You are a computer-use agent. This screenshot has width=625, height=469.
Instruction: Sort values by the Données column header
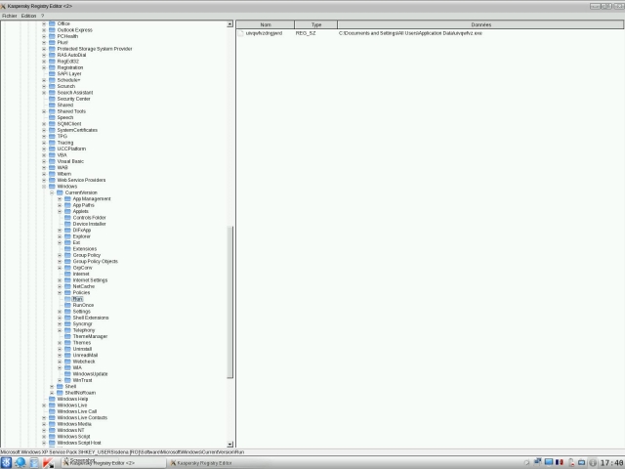(480, 24)
